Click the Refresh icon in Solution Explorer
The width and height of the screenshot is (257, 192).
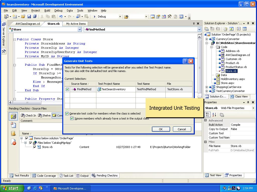(231, 29)
